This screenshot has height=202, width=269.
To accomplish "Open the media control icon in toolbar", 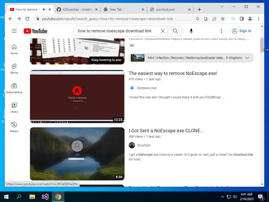I will pos(233,19).
